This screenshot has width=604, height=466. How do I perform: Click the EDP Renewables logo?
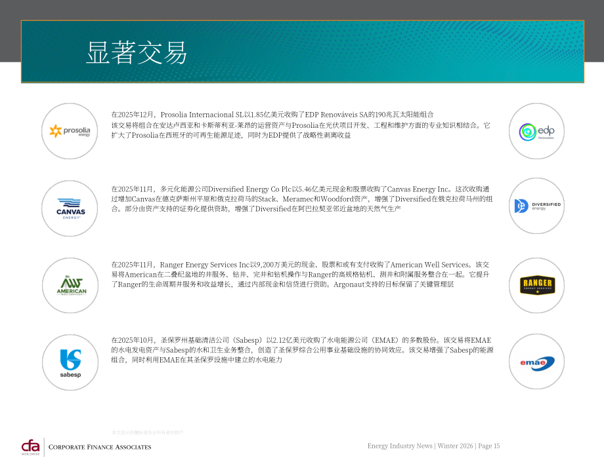tap(536, 131)
